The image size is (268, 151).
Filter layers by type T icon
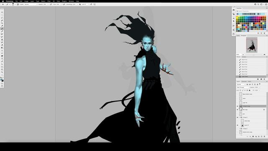252,84
